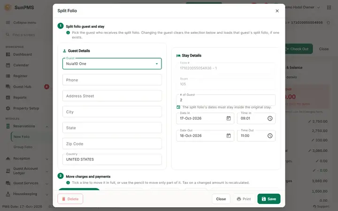Click the Phone input field
The height and width of the screenshot is (211, 338).
[112, 80]
